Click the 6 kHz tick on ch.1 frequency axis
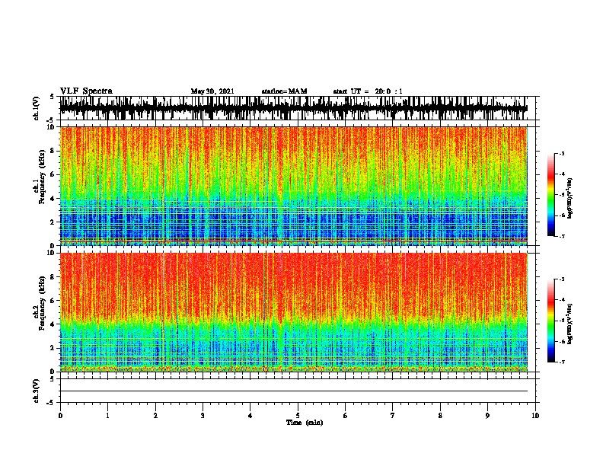Image resolution: width=603 pixels, height=466 pixels. tap(53, 174)
